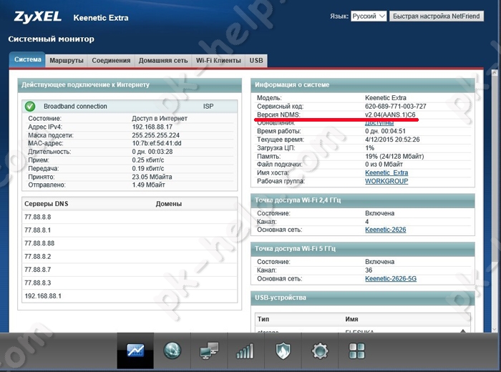Click the Информация о системе panel header
The image size is (501, 372).
tap(363, 85)
